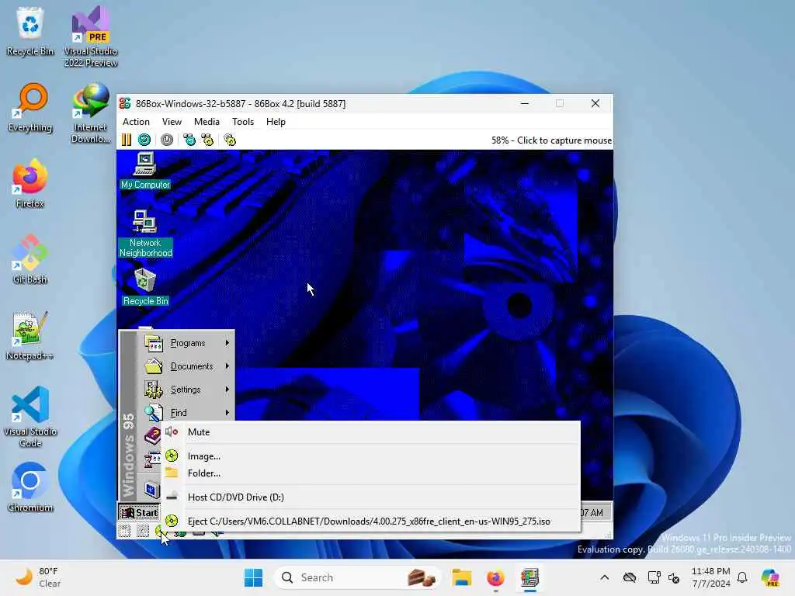Click network status tray icon
Viewport: 795px width, 596px height.
654,577
